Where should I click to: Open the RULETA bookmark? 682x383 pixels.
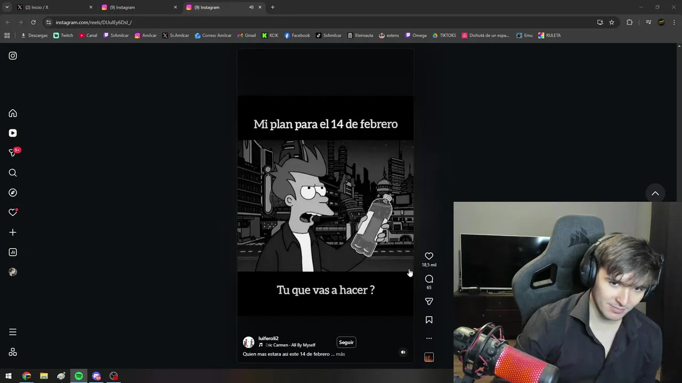click(x=549, y=36)
